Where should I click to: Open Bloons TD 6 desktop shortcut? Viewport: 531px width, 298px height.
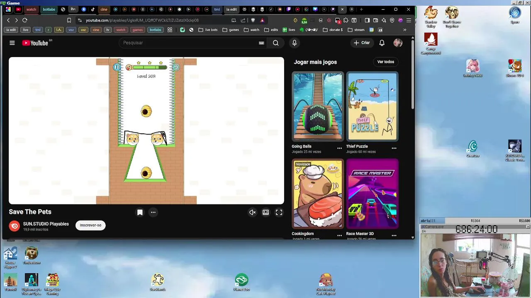coord(515,68)
